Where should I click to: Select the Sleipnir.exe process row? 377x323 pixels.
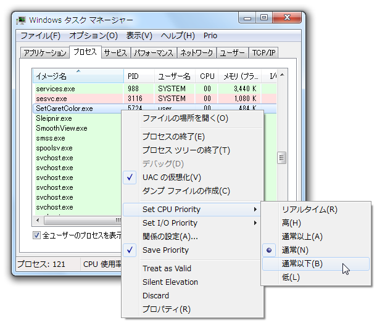click(x=77, y=118)
